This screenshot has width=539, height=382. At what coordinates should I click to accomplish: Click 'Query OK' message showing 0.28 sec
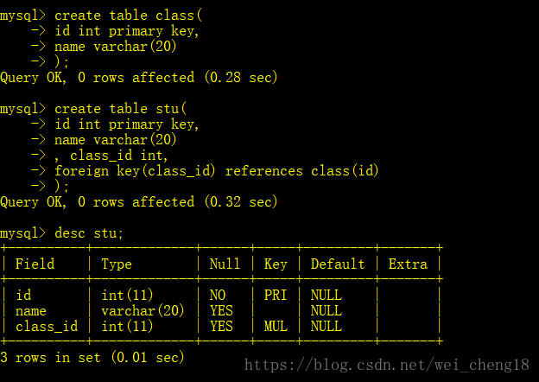(x=139, y=78)
